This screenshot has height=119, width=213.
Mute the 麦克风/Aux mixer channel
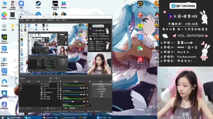click(84, 88)
